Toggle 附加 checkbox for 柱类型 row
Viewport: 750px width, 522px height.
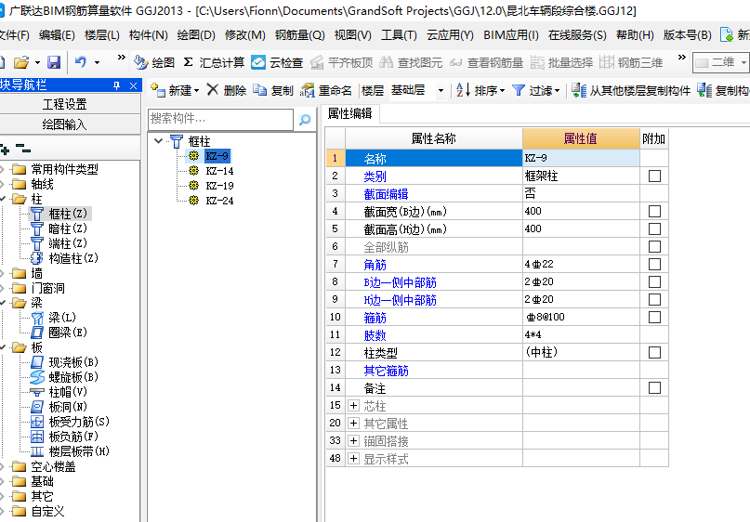[654, 353]
